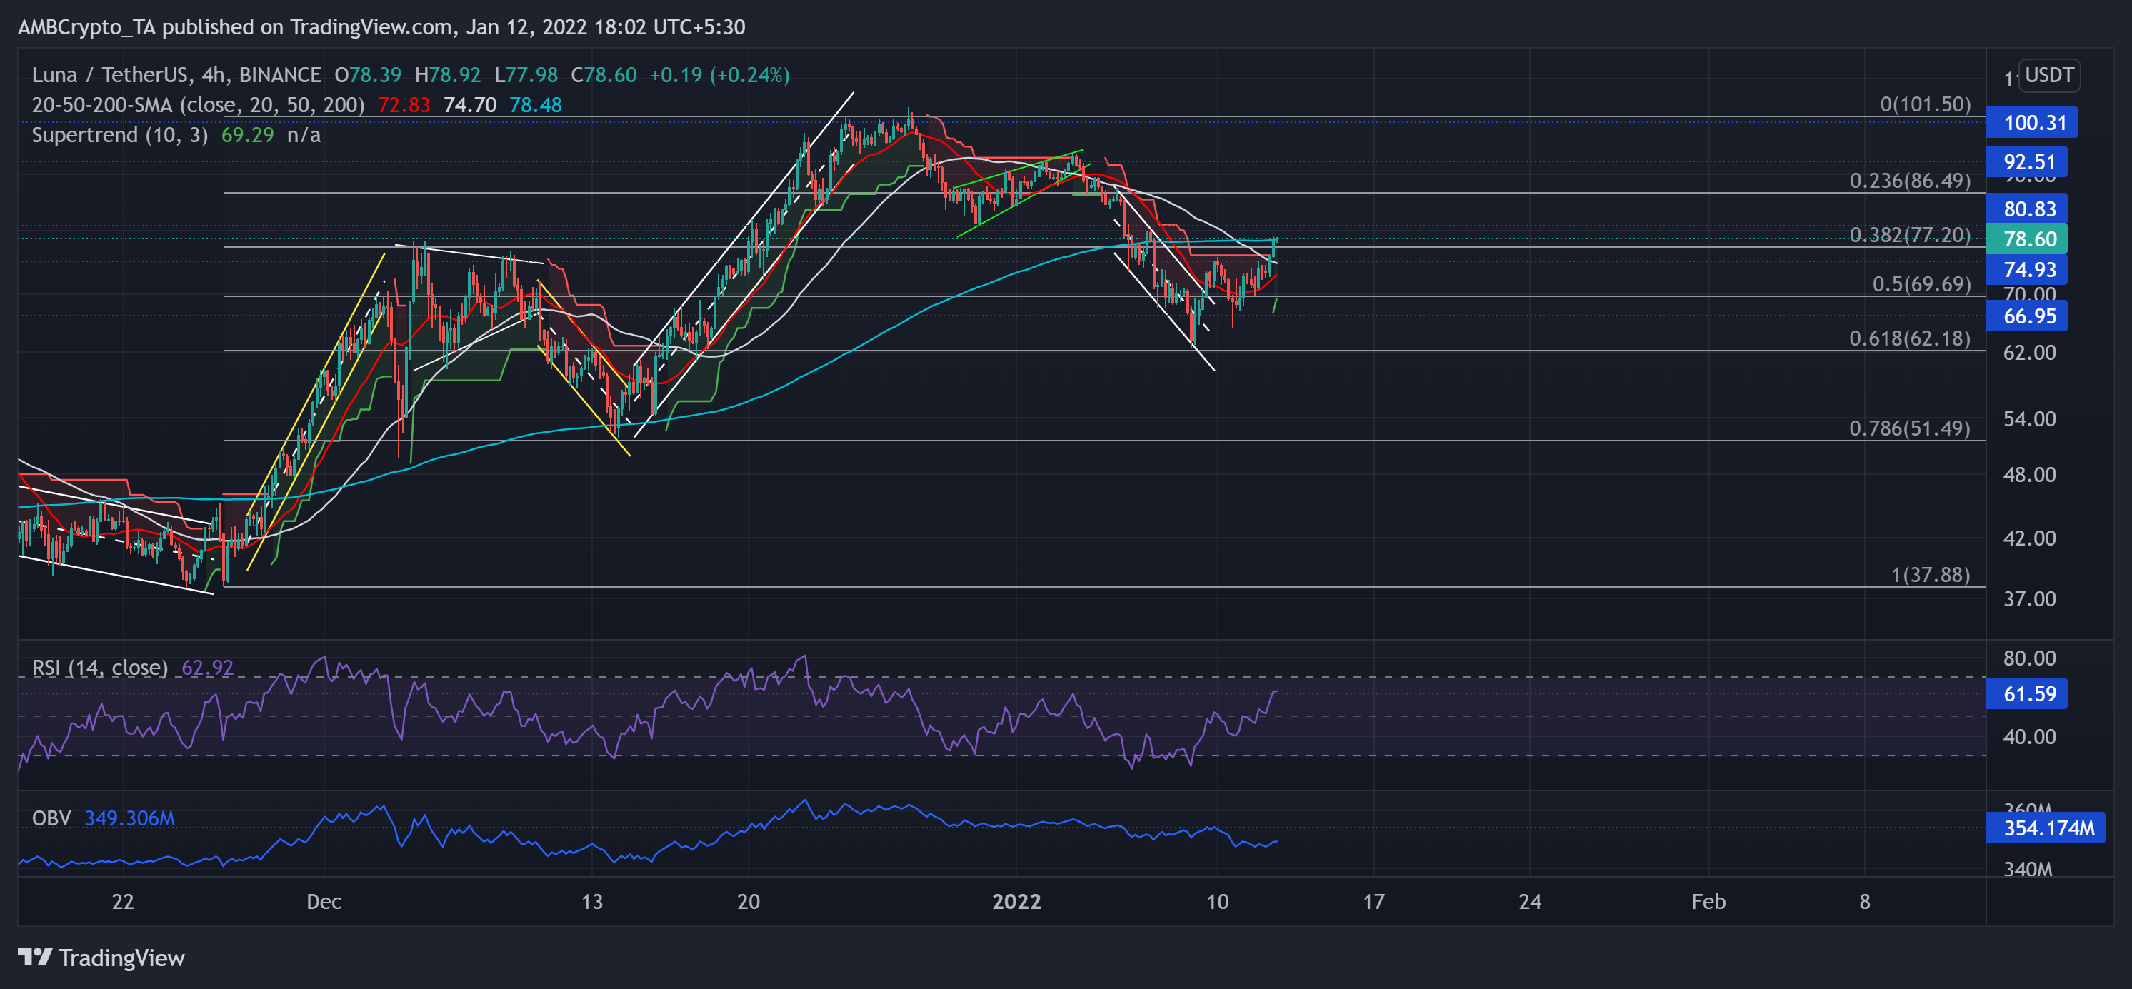This screenshot has height=989, width=2132.
Task: Click the TradingView logo
Action: (101, 958)
